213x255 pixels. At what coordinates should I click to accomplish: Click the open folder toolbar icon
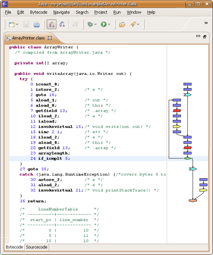122,24
